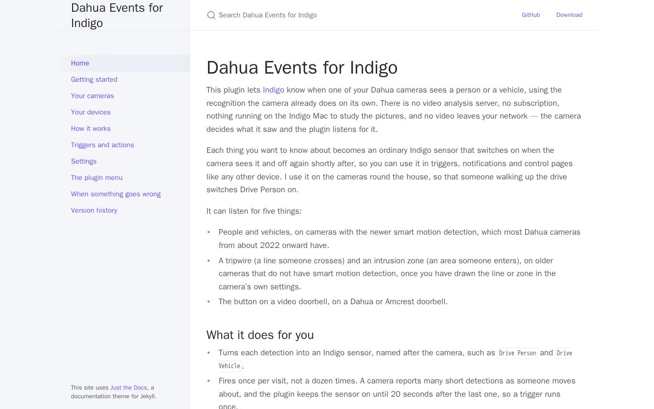
Task: Open the Just the Docs theme link
Action: coord(129,388)
